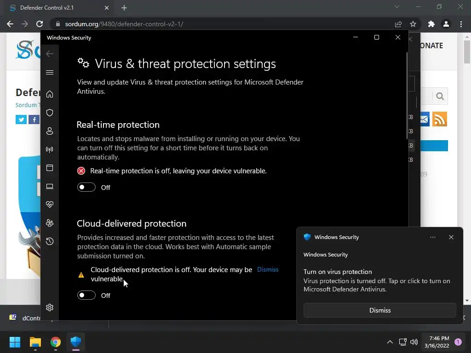Image resolution: width=471 pixels, height=353 pixels.
Task: Select the Defender Control v2.1 browser tab
Action: pyautogui.click(x=55, y=8)
